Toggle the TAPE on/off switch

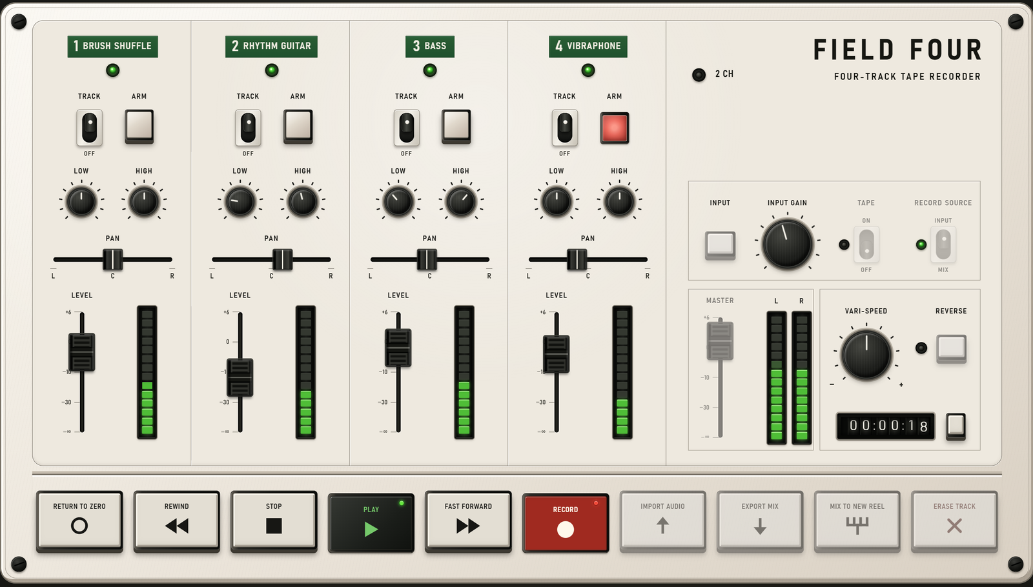pos(866,244)
